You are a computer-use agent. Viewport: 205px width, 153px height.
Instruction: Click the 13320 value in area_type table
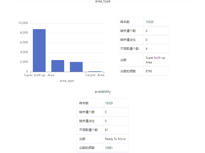tap(150, 22)
